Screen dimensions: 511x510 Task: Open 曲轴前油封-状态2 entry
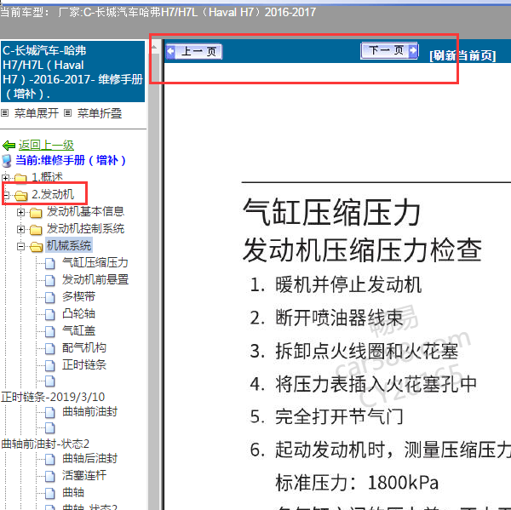click(x=45, y=444)
